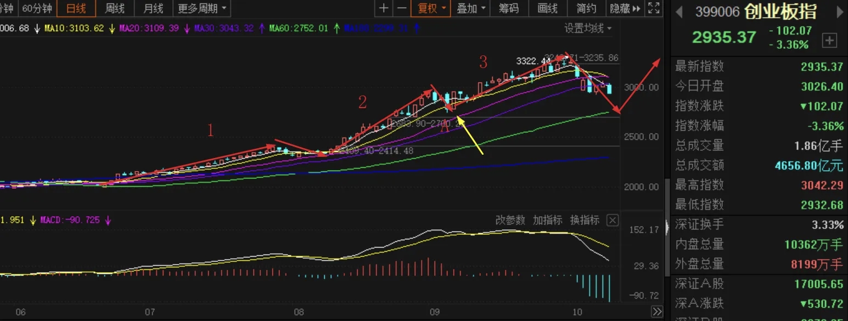Jump to latest data with double-arrow button
This screenshot has width=848, height=321.
[x=657, y=312]
